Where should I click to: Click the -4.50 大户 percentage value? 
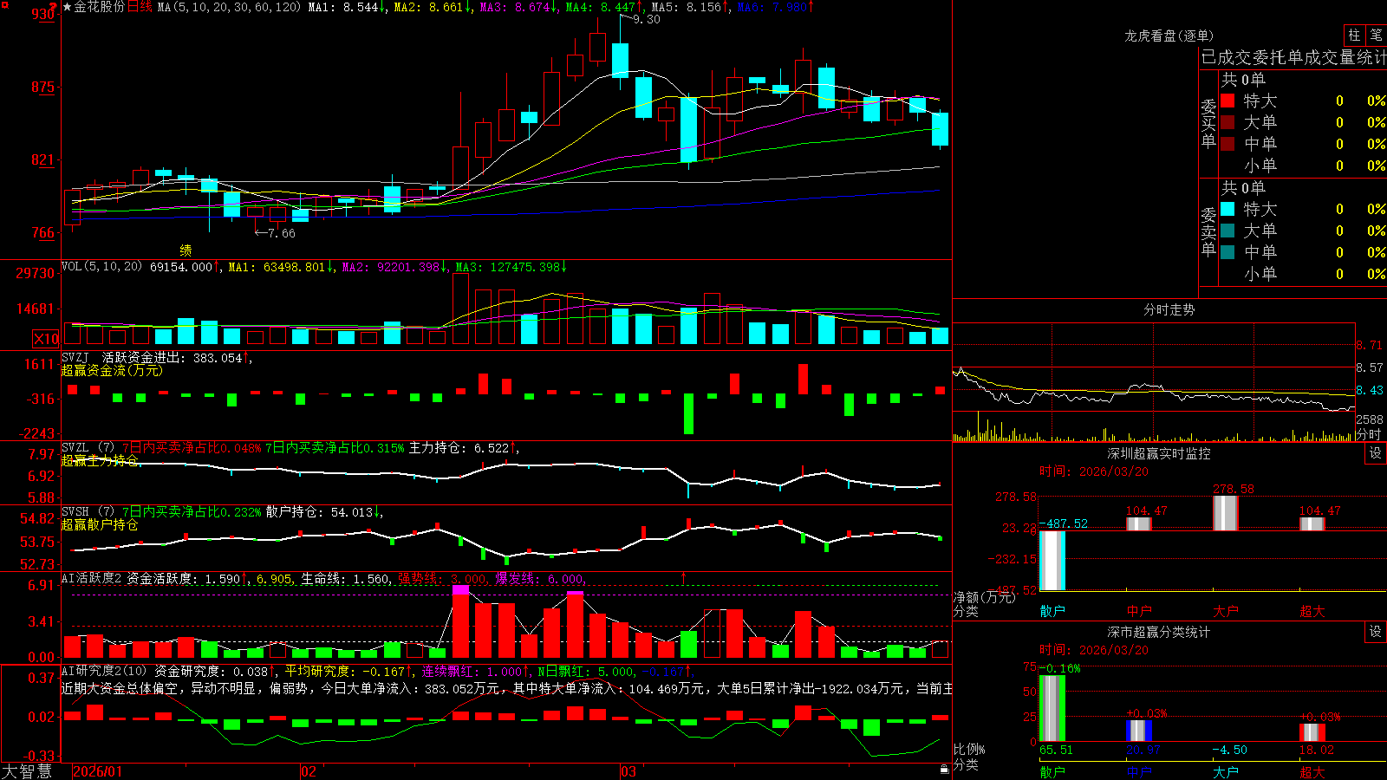click(x=1229, y=750)
